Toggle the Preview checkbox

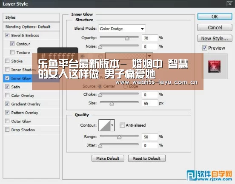click(205, 48)
